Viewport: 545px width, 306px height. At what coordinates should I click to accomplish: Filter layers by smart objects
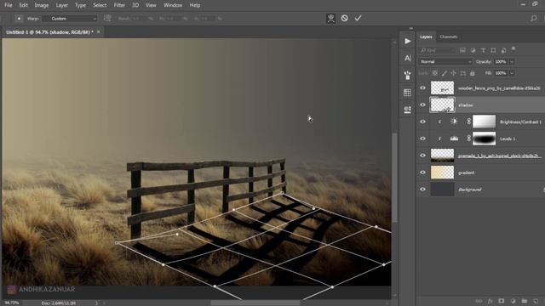coord(503,50)
